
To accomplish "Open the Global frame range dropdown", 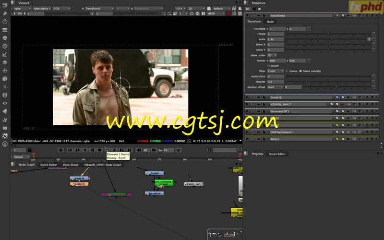I will [21, 157].
